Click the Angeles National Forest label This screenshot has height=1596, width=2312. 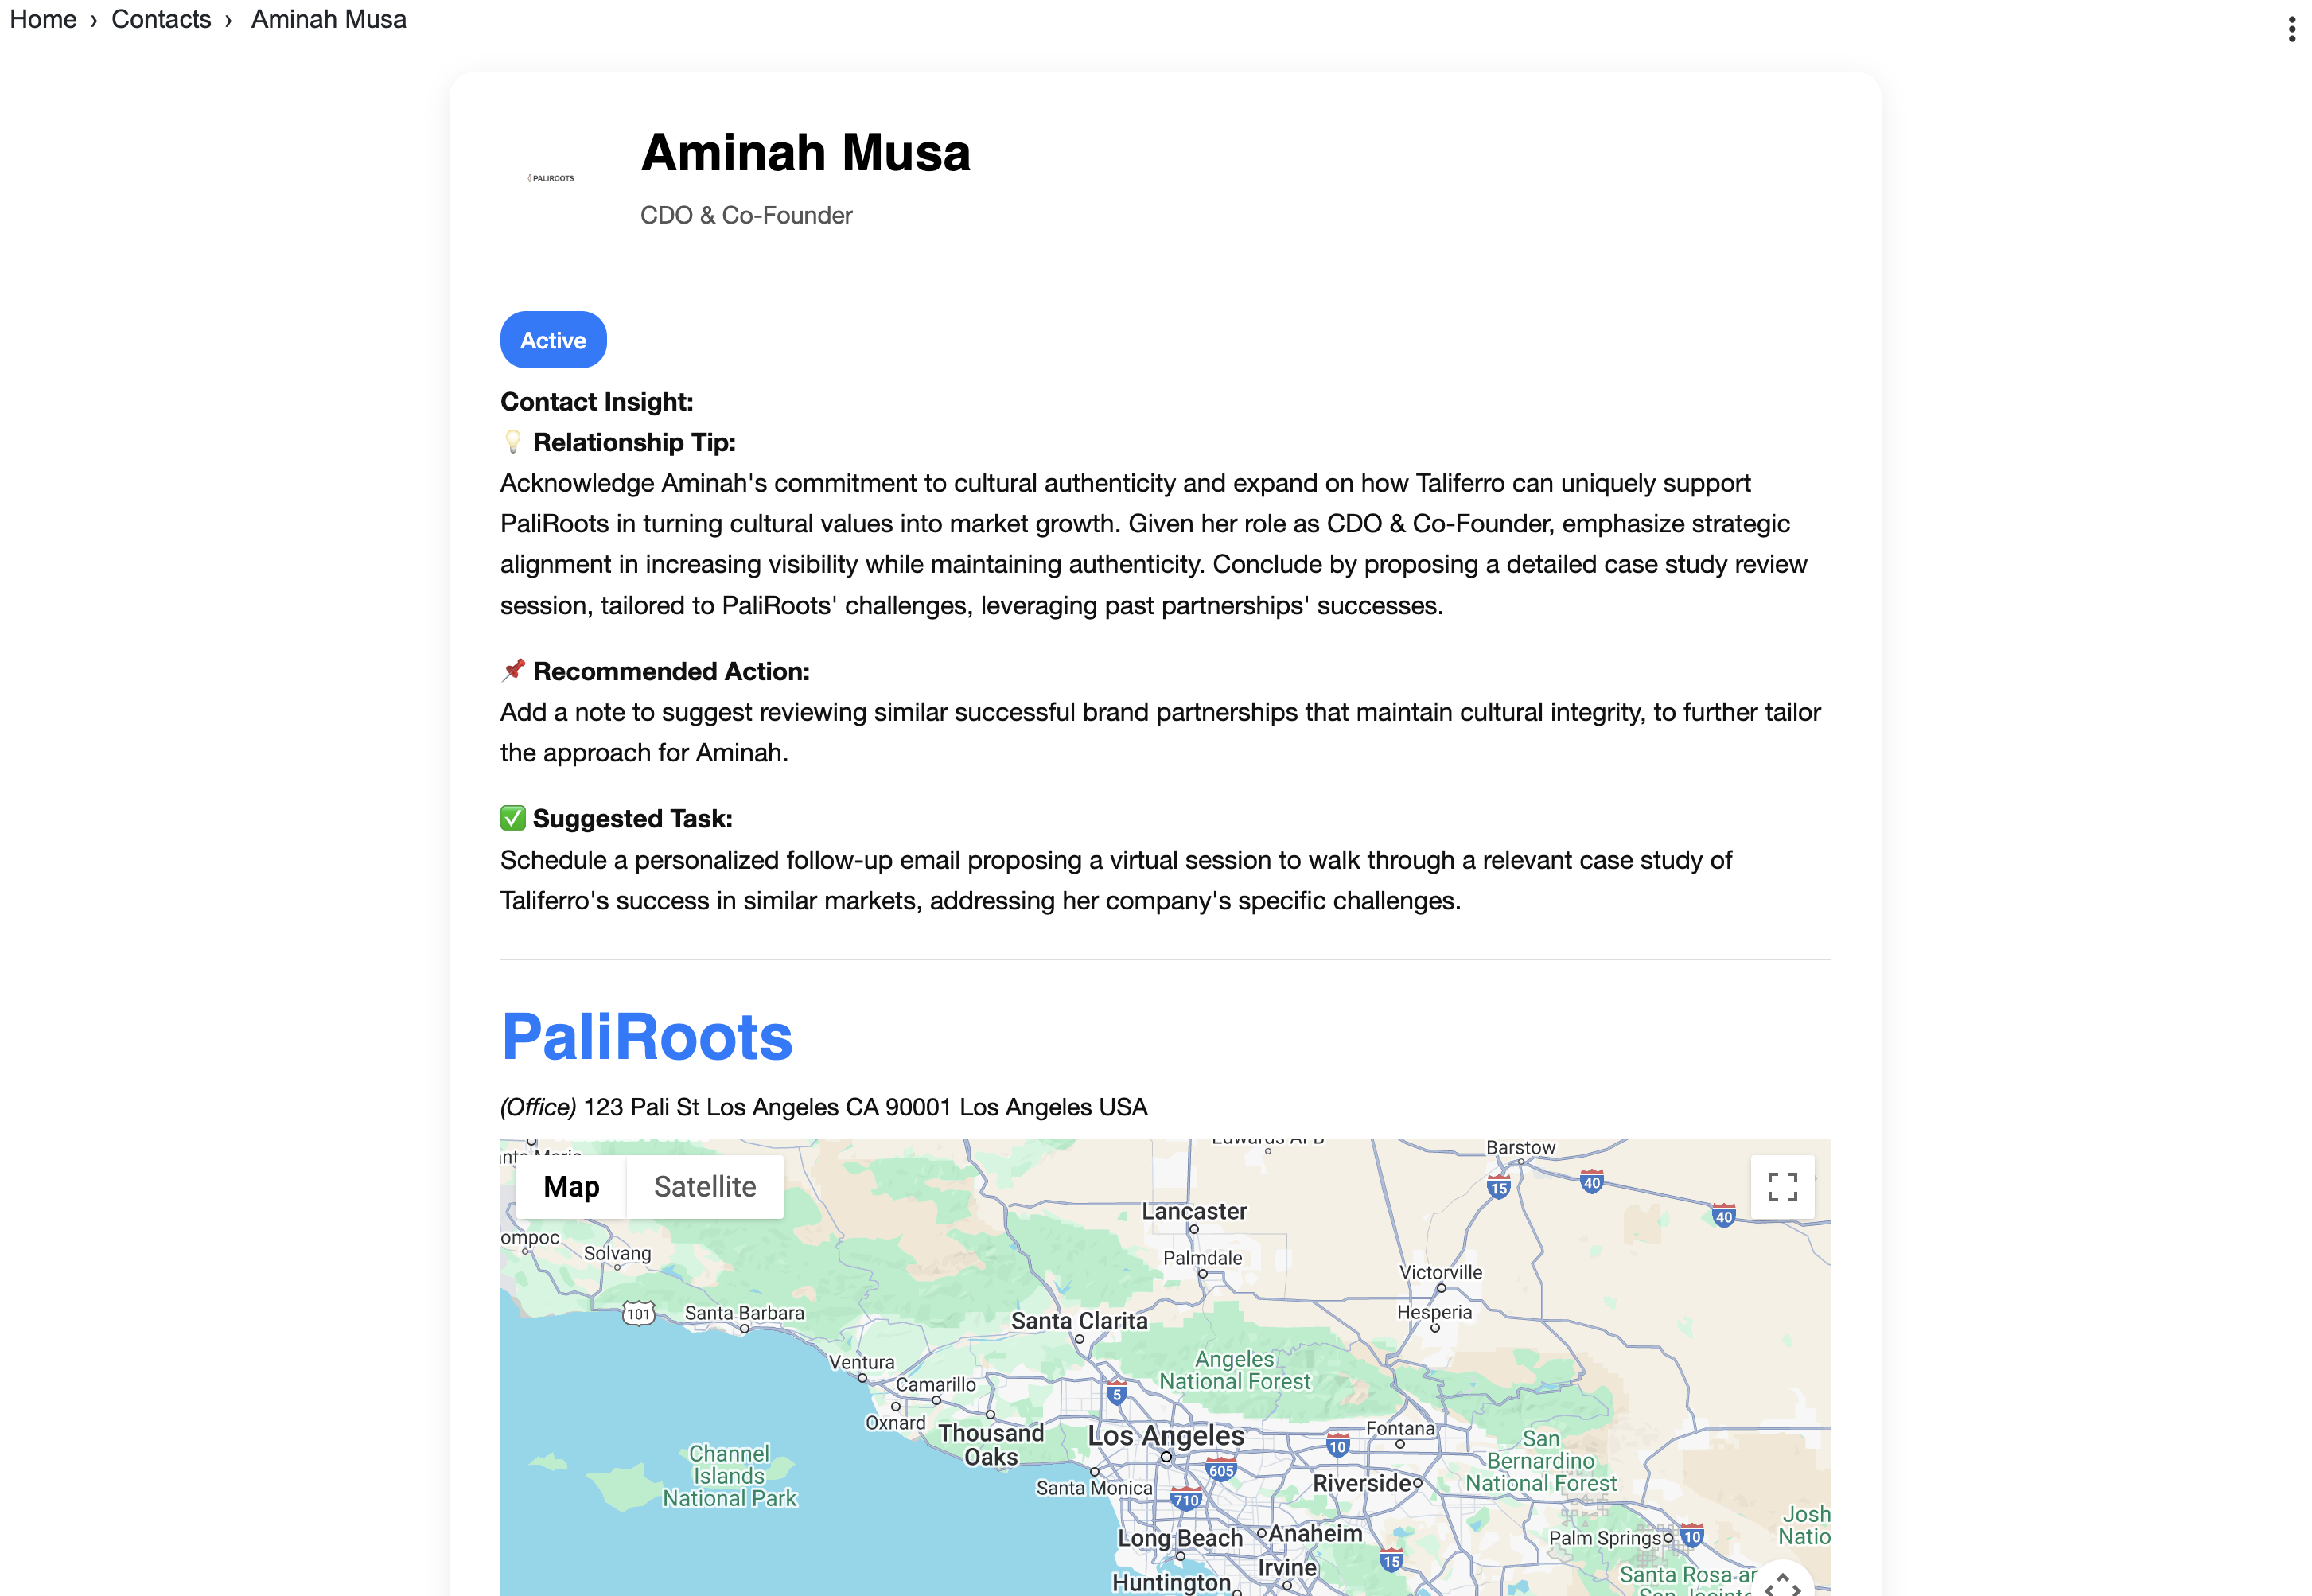coord(1235,1370)
